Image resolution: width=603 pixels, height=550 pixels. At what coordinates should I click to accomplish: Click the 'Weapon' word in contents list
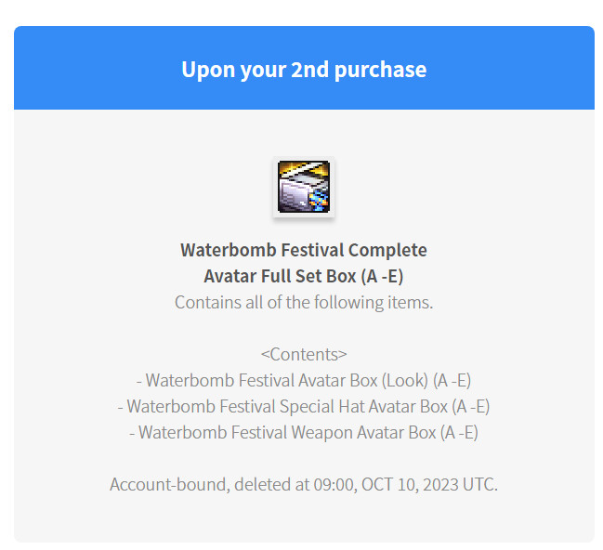point(321,433)
